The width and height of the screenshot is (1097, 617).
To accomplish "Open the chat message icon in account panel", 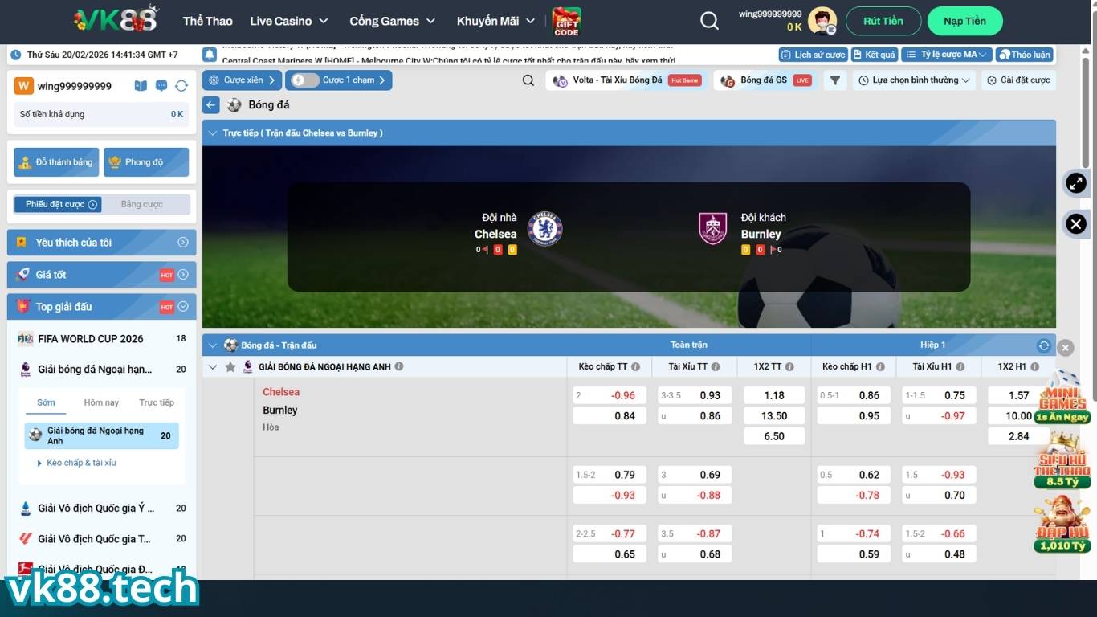I will (161, 86).
